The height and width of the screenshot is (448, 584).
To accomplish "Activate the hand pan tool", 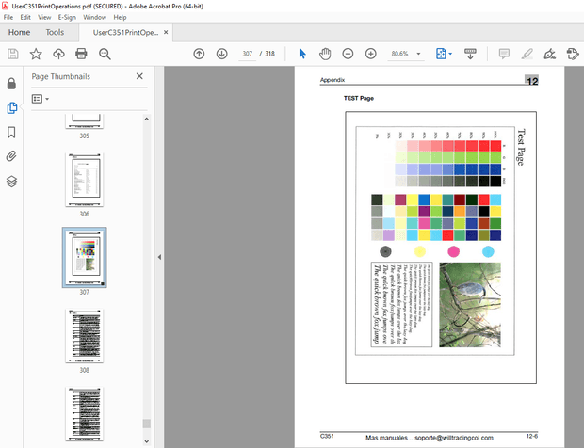I will [x=325, y=54].
